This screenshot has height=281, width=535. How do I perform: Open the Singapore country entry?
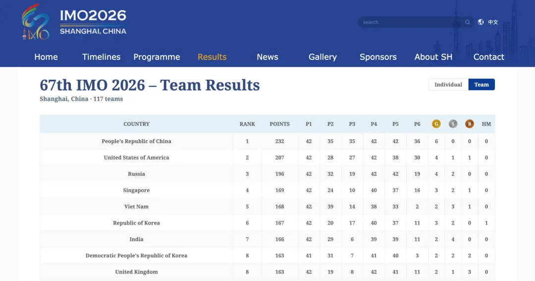point(137,190)
